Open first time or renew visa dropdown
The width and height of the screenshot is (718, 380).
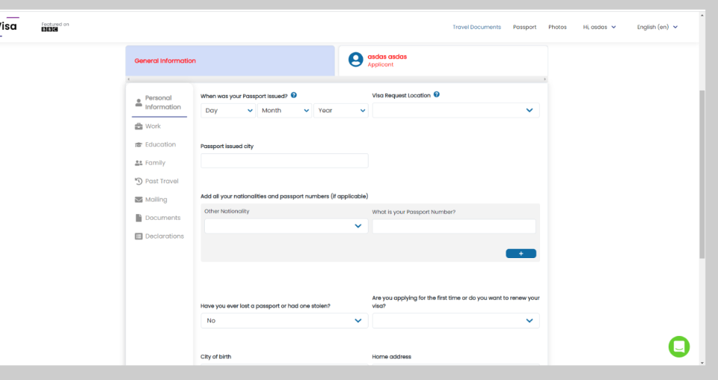click(455, 320)
